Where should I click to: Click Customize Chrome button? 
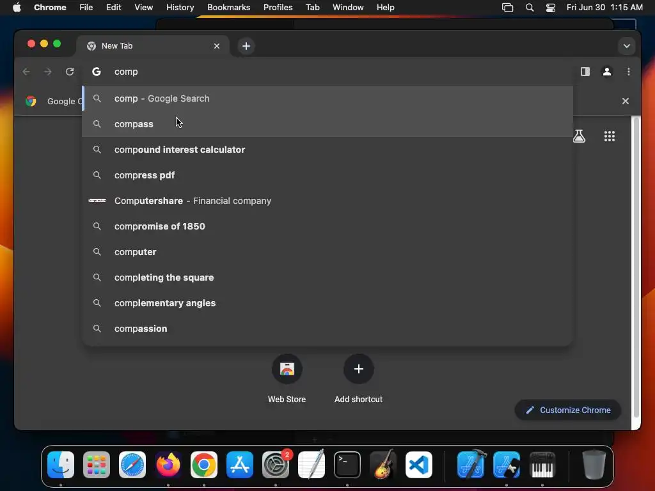click(x=568, y=410)
